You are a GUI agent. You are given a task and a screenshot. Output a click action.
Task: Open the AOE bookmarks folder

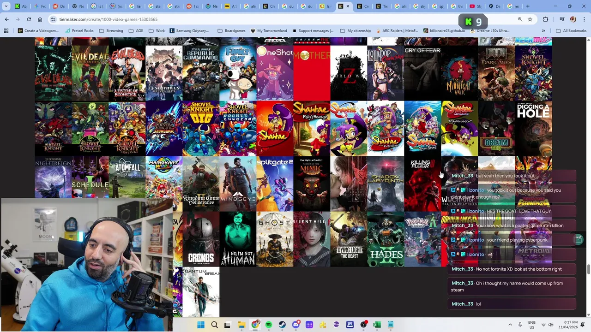pyautogui.click(x=135, y=31)
